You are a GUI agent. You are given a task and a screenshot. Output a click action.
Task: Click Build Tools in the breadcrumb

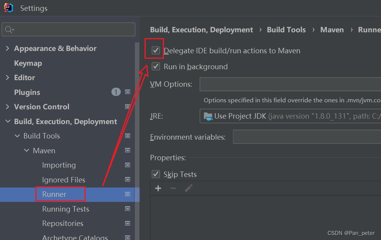pos(286,30)
